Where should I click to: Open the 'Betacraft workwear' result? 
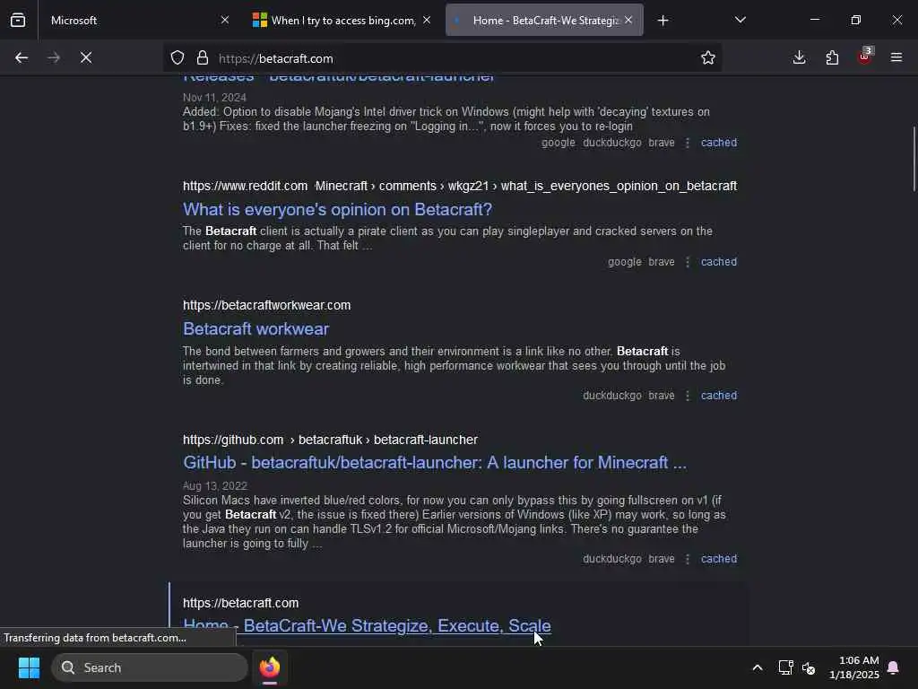coord(255,328)
